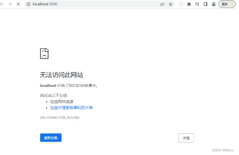The image size is (239, 155).
Task: Click the 详情 details button
Action: click(x=186, y=138)
